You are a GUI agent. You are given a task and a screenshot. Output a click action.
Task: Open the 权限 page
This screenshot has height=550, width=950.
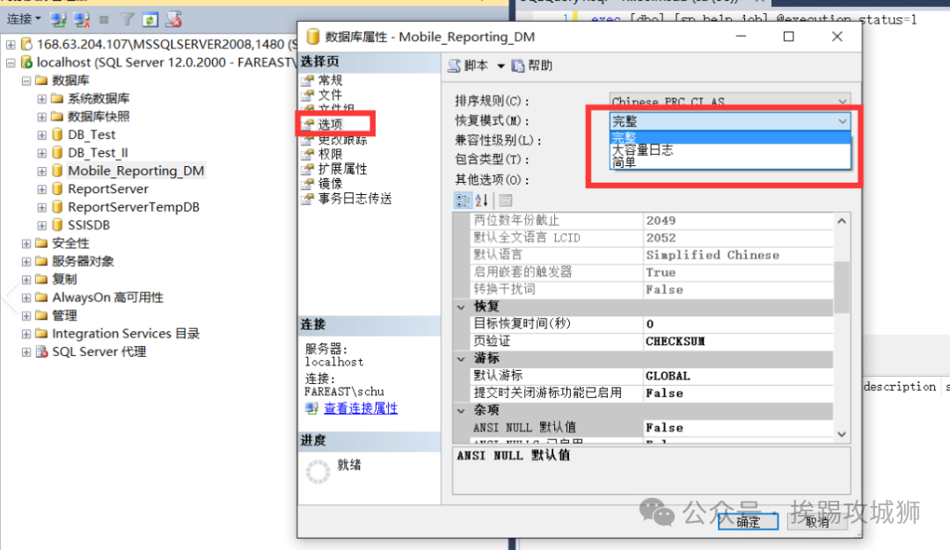[x=331, y=154]
